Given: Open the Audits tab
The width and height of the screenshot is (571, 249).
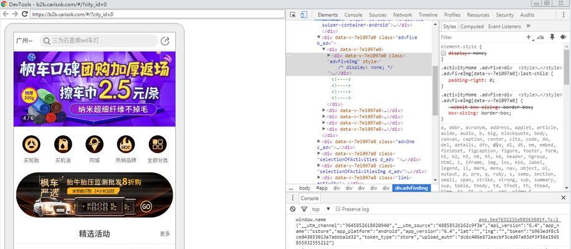Looking at the screenshot, I should 527,15.
